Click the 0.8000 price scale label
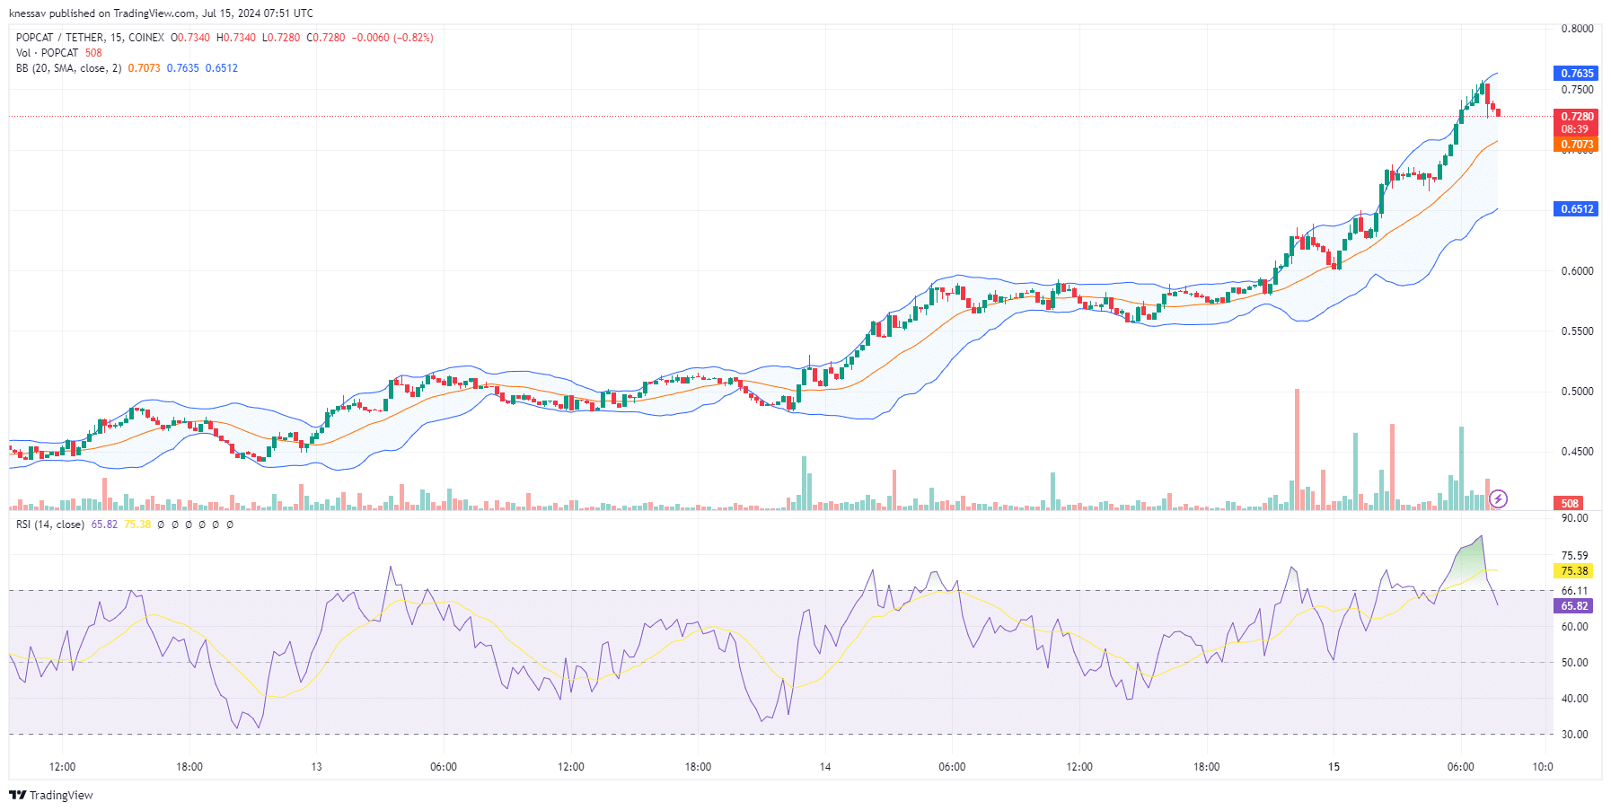The width and height of the screenshot is (1611, 811). (1577, 29)
